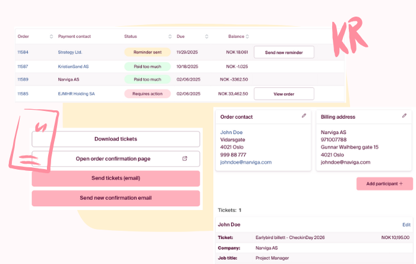Viewport: 416px width, 264px height.
Task: Click the balance NOK 18.061
Action: (x=237, y=52)
